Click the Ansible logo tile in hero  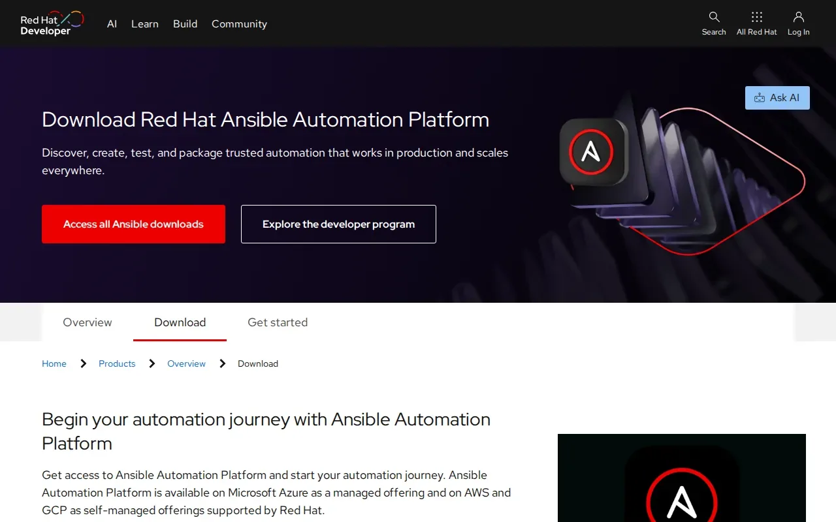coord(593,152)
